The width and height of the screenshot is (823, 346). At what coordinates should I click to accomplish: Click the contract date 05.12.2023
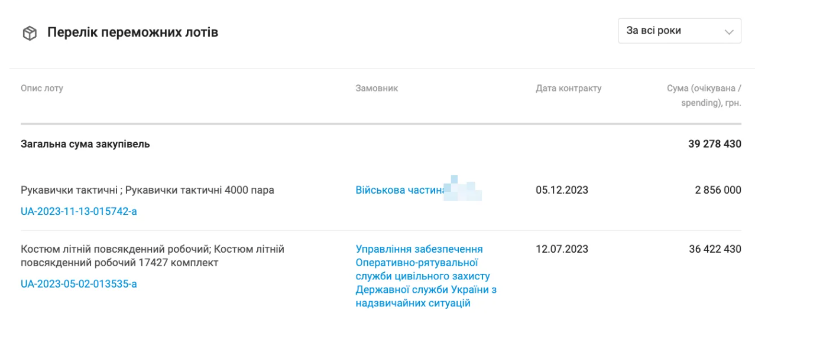(x=562, y=190)
